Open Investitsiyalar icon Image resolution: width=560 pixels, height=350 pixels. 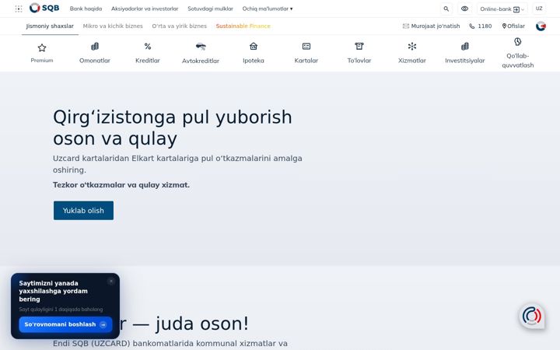pos(465,47)
